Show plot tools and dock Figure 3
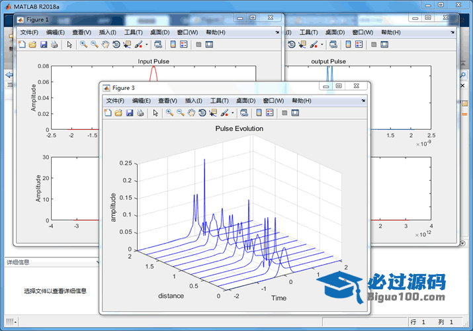Image resolution: width=473 pixels, height=331 pixels. tap(295, 113)
